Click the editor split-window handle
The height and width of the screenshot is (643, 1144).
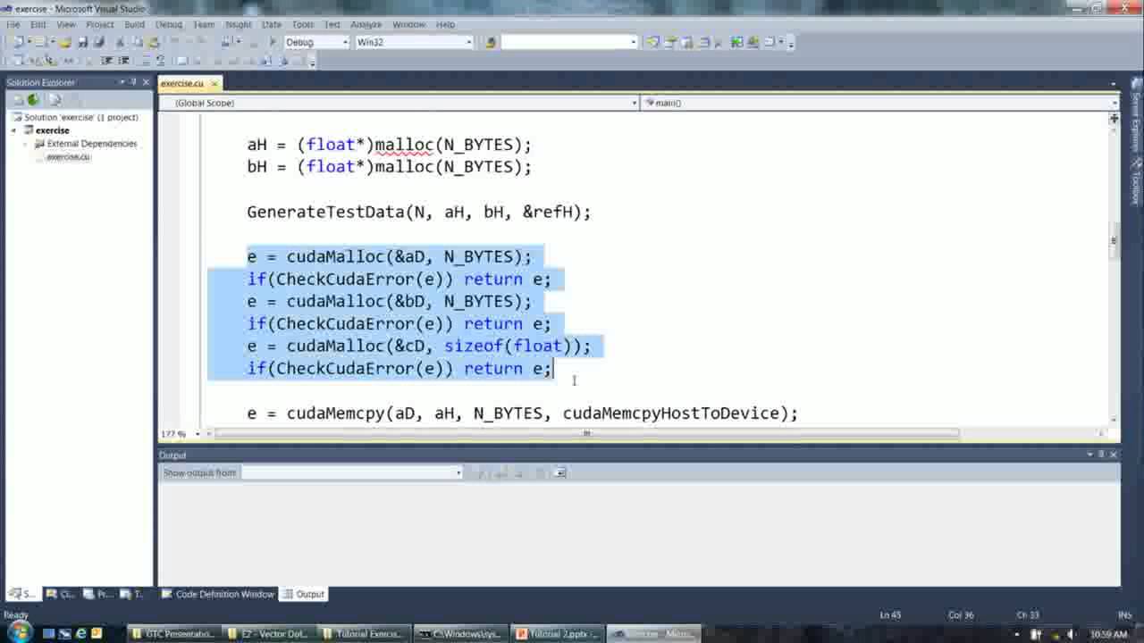[x=1114, y=119]
